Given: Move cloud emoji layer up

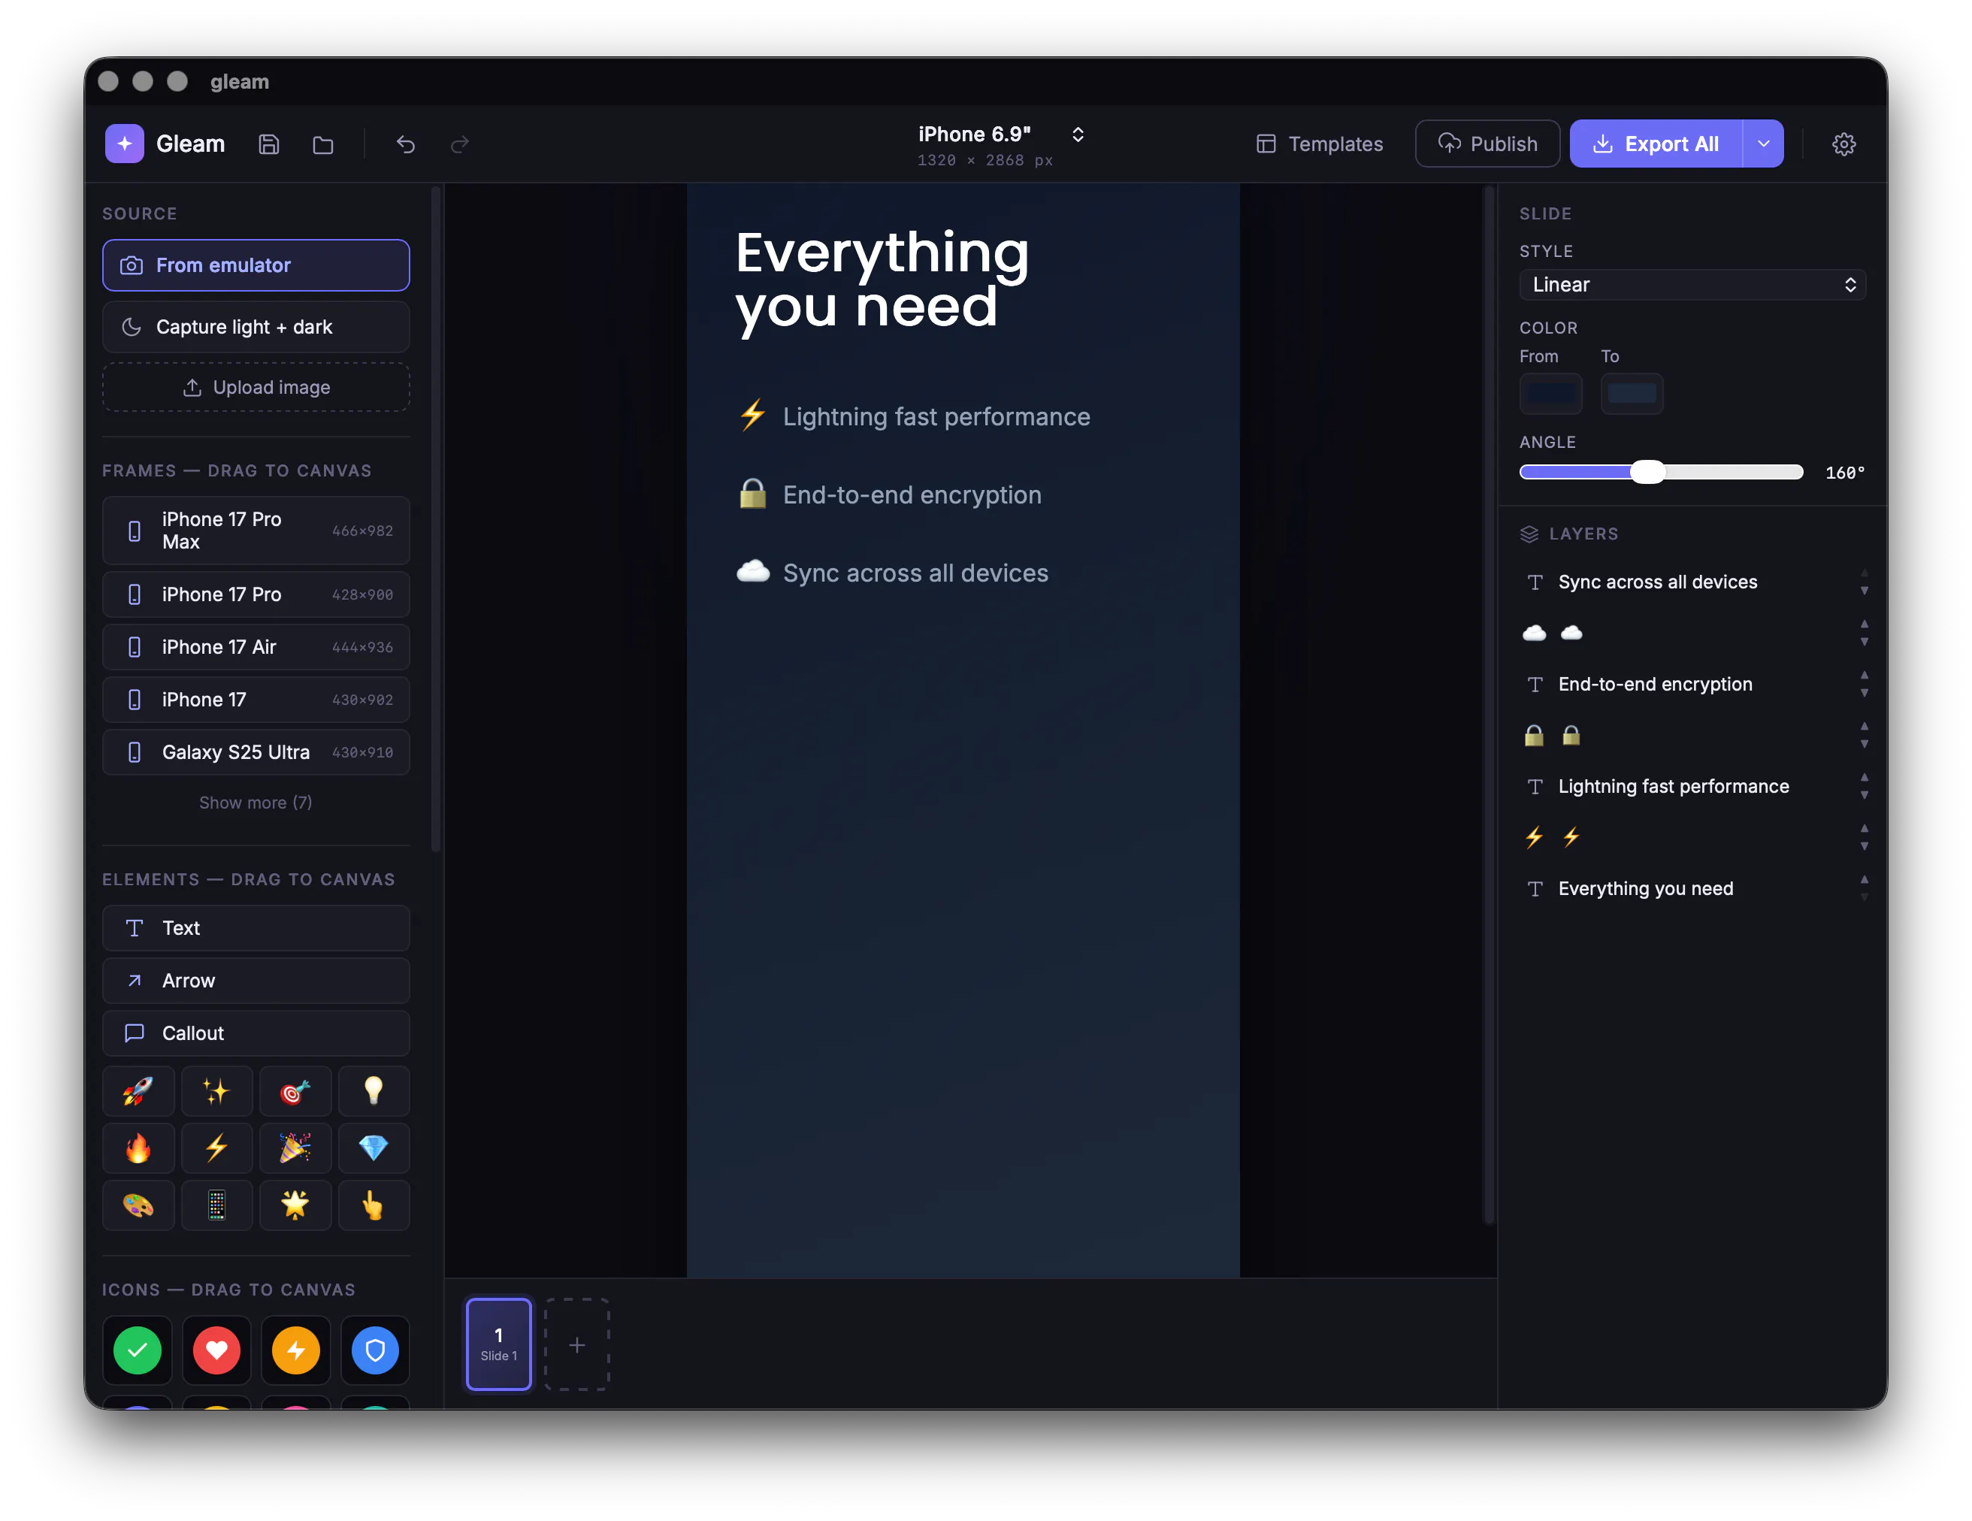Looking at the screenshot, I should pyautogui.click(x=1865, y=624).
